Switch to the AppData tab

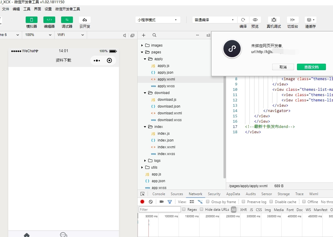(233, 194)
